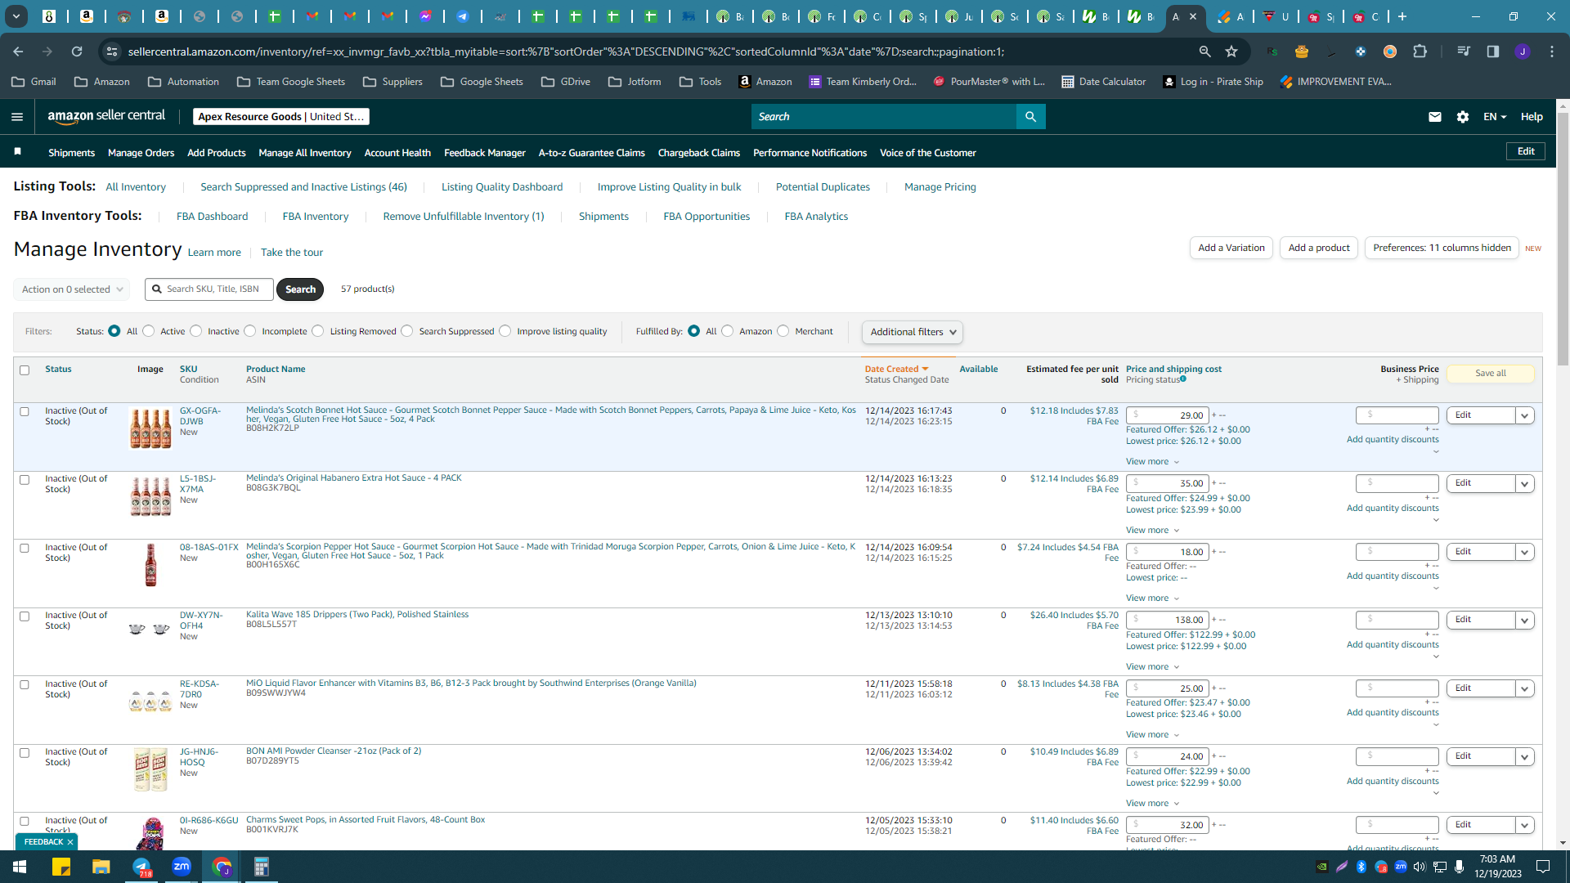Sort by Date Created column
This screenshot has width=1570, height=883.
click(x=896, y=370)
